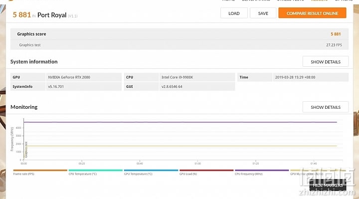Click the GPU label cell
The height and width of the screenshot is (199, 359).
click(x=28, y=77)
